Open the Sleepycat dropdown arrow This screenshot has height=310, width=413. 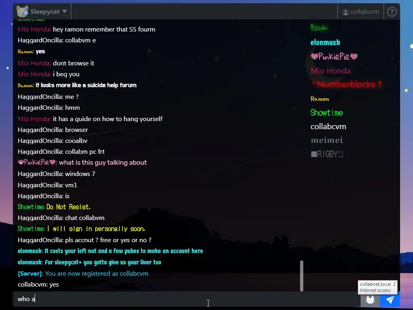(65, 11)
